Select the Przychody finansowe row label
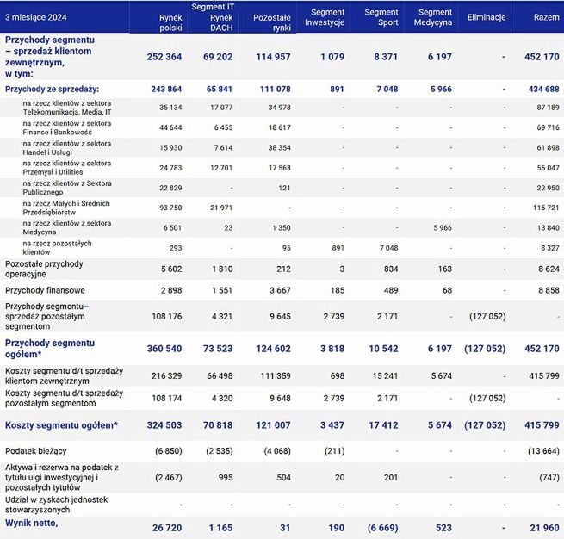The height and width of the screenshot is (539, 564). pos(45,290)
